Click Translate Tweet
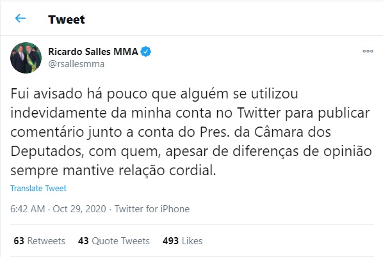 38,188
